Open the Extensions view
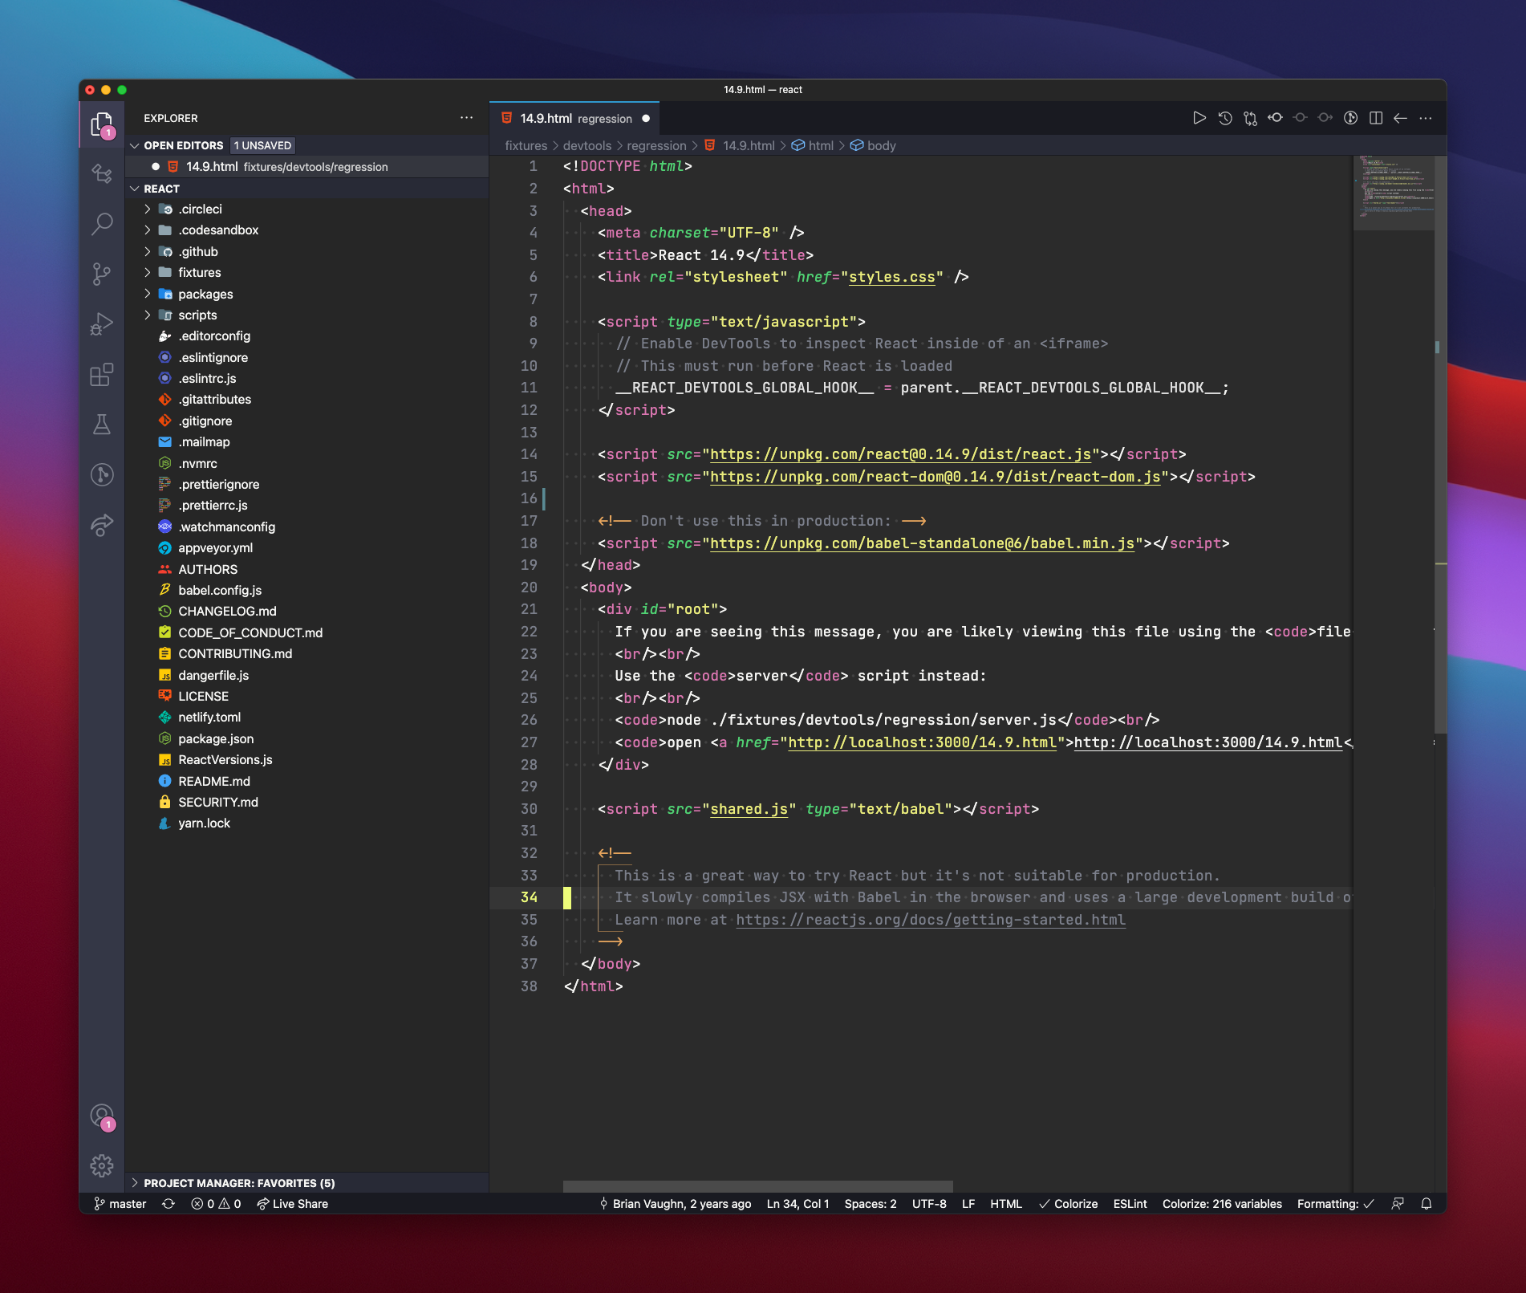The width and height of the screenshot is (1526, 1293). 102,375
